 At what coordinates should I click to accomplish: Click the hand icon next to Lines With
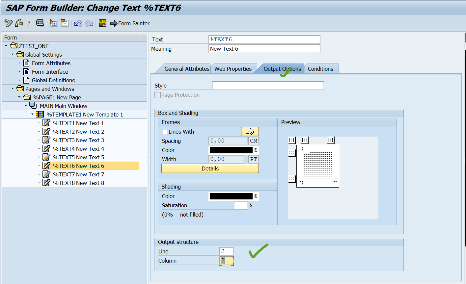coord(250,131)
